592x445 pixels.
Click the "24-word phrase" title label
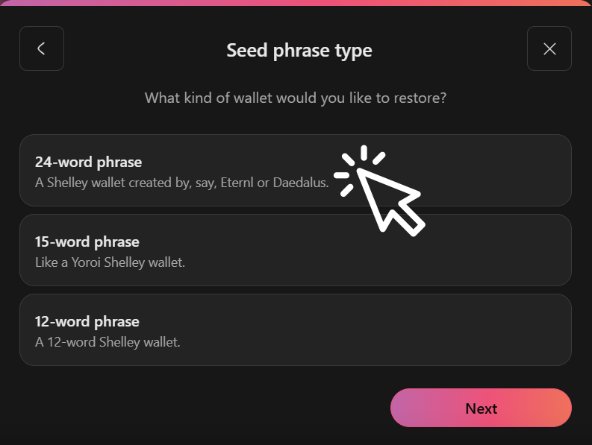click(88, 162)
